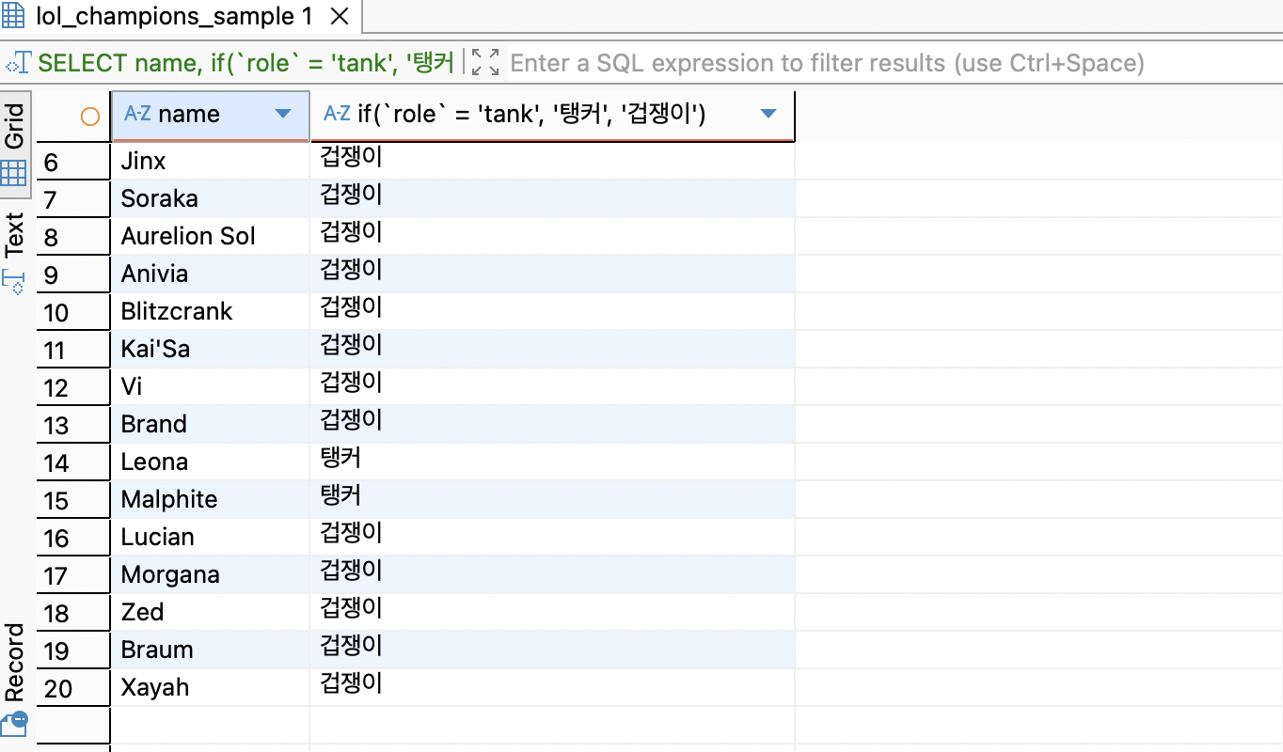1283x752 pixels.
Task: Click the record icon below Record label
Action: point(14,724)
